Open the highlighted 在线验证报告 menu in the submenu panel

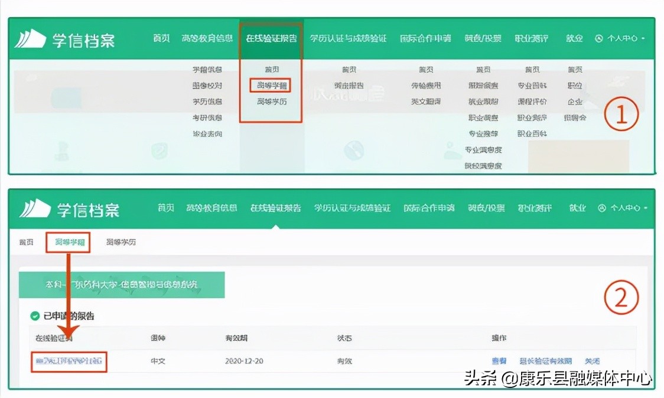pyautogui.click(x=271, y=38)
